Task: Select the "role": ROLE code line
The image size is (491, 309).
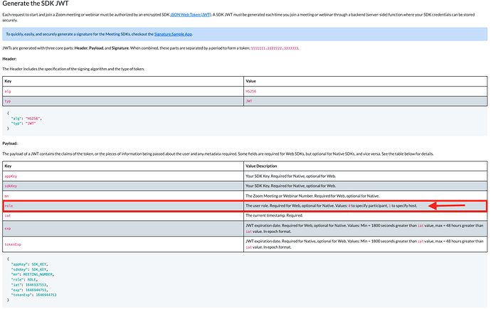Action: tap(24, 280)
